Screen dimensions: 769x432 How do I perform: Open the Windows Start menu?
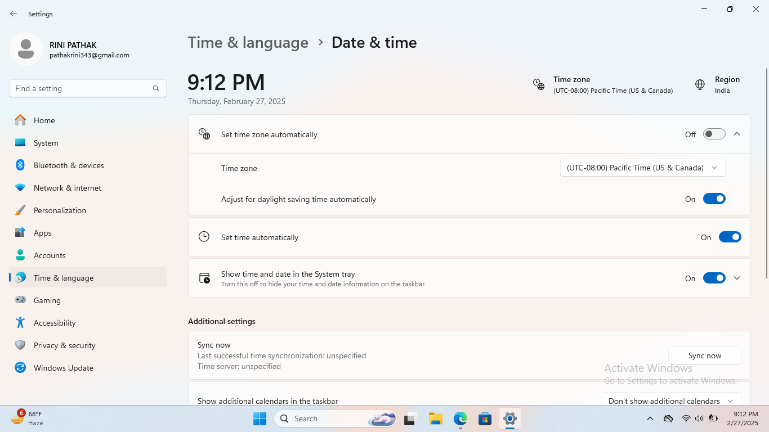point(260,418)
